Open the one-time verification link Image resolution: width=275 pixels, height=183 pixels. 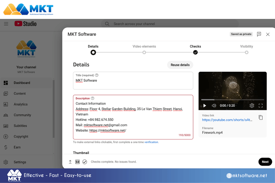(151, 142)
